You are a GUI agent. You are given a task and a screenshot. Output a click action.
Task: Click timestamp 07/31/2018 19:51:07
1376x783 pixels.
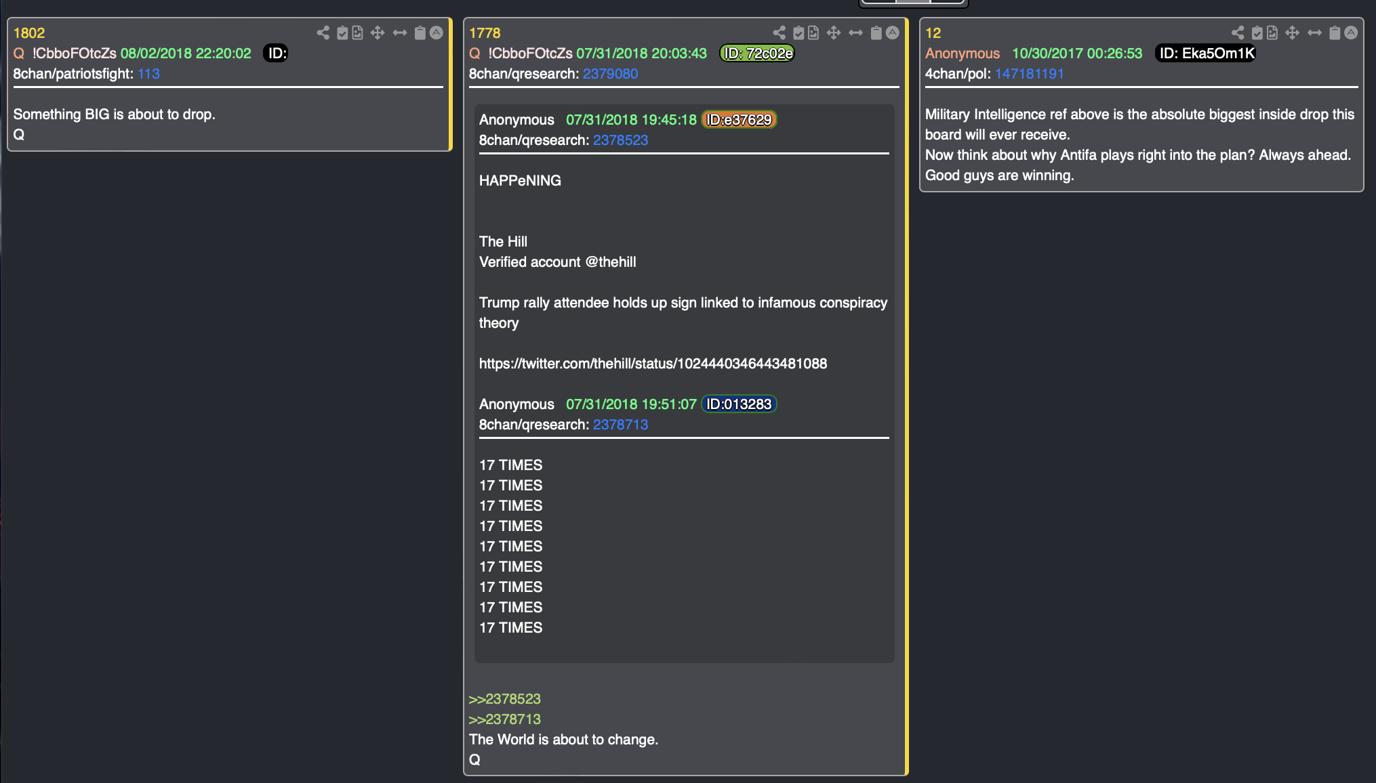631,404
